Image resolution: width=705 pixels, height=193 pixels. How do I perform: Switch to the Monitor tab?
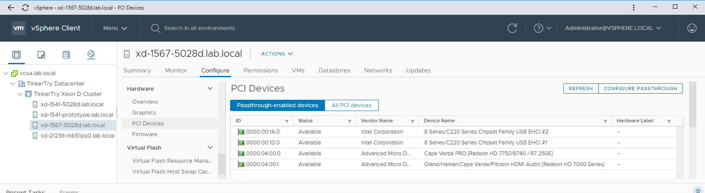176,70
